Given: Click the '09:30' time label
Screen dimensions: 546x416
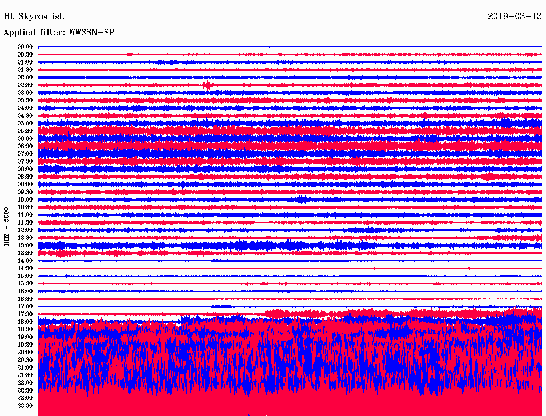Looking at the screenshot, I should click(25, 192).
